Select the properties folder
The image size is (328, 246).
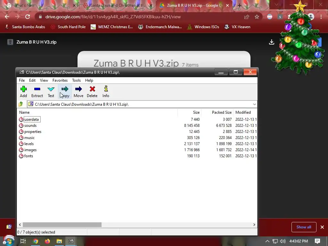click(33, 132)
